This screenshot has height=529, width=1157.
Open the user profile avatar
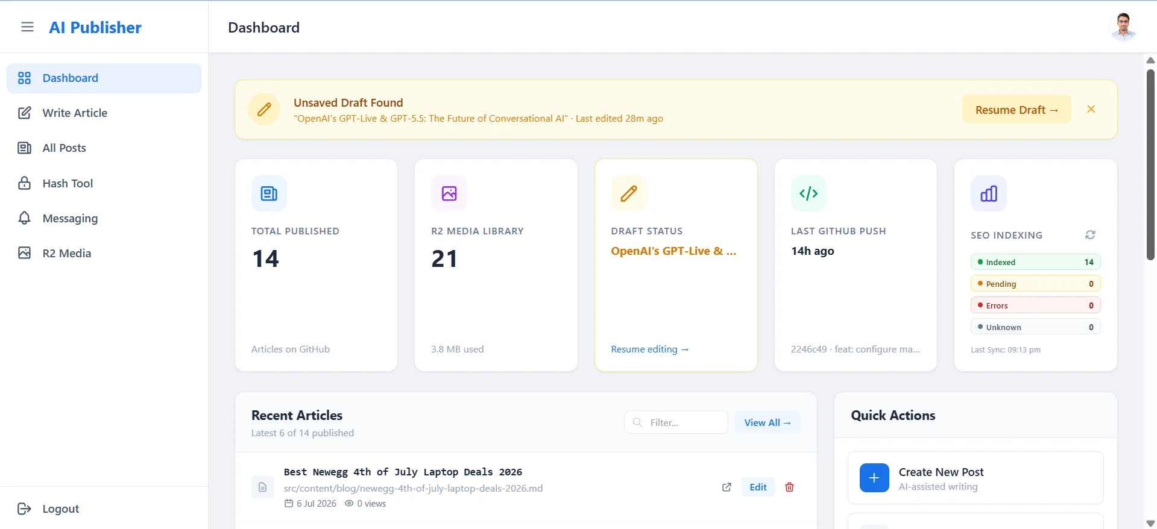[1123, 27]
